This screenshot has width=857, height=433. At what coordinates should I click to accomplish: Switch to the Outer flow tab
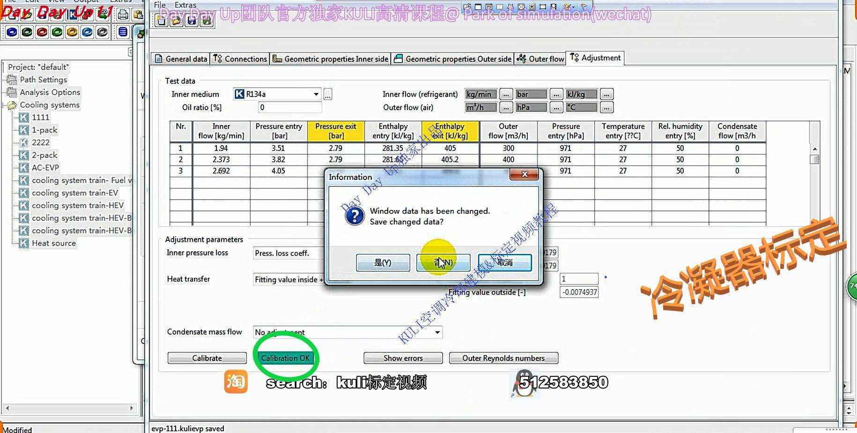pos(540,59)
